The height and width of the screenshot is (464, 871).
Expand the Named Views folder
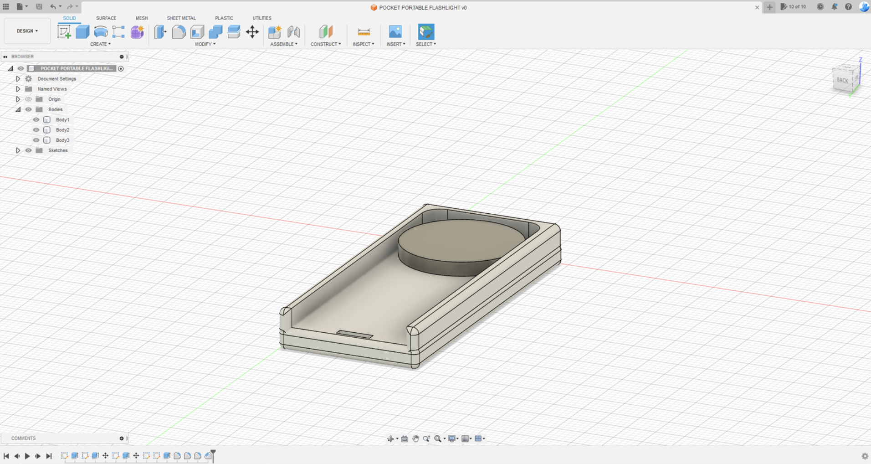tap(18, 89)
